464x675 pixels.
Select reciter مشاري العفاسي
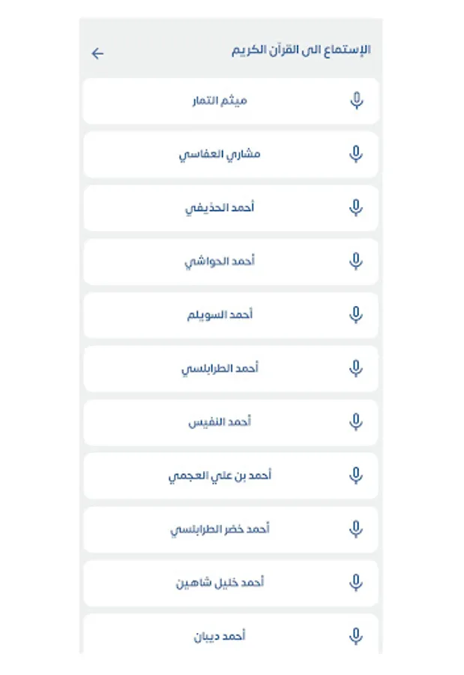click(x=220, y=154)
